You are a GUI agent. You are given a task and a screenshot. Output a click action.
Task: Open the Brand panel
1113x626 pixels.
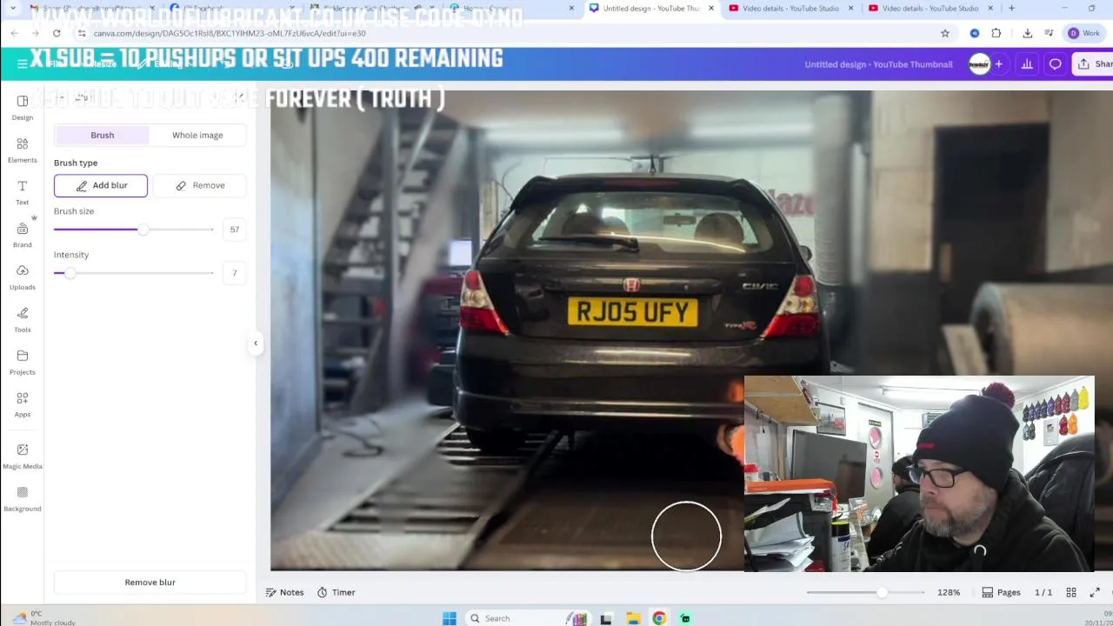(22, 235)
